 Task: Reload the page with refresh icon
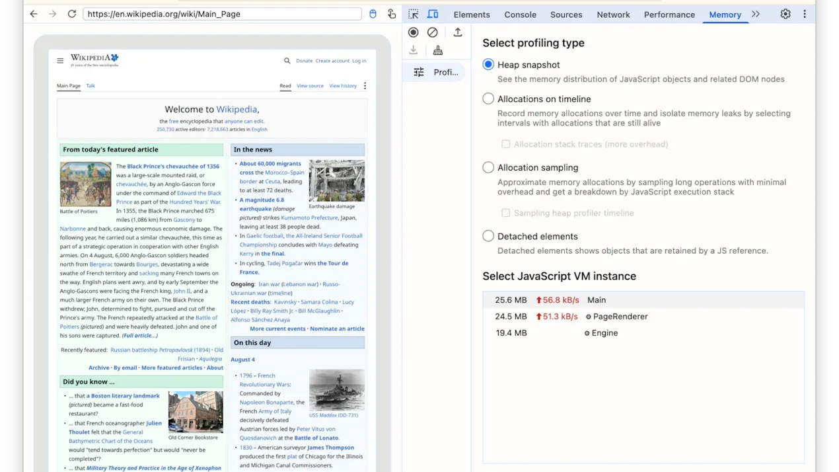coord(72,14)
